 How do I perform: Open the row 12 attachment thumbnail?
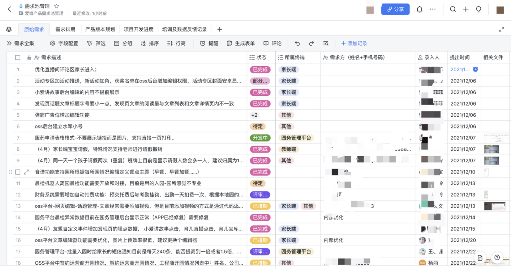pos(486,195)
